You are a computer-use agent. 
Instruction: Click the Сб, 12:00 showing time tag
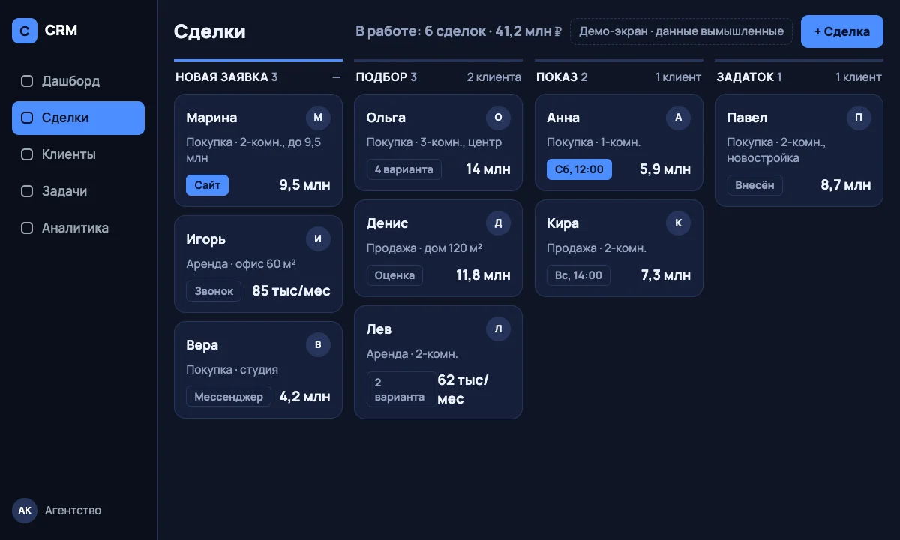click(579, 169)
